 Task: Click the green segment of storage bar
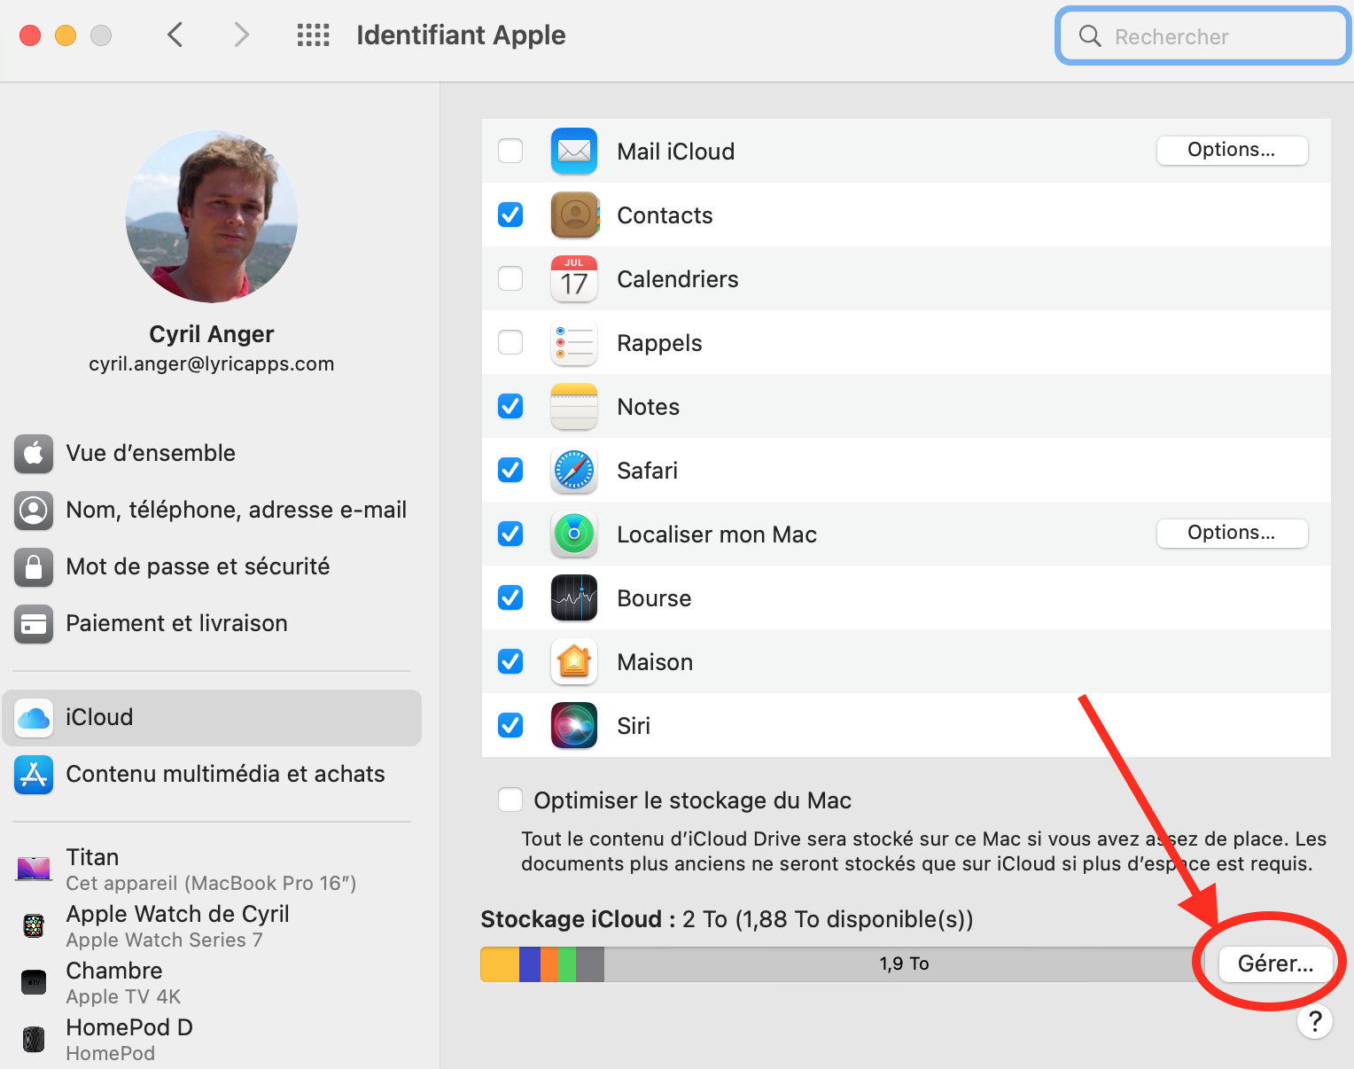coord(567,964)
